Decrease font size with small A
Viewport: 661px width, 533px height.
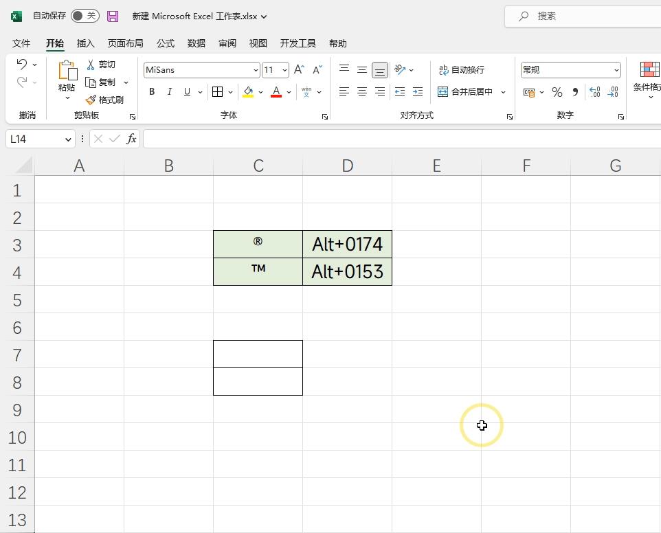click(317, 69)
